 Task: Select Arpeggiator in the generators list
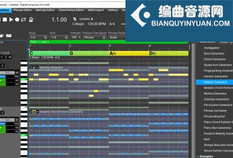click(x=212, y=48)
